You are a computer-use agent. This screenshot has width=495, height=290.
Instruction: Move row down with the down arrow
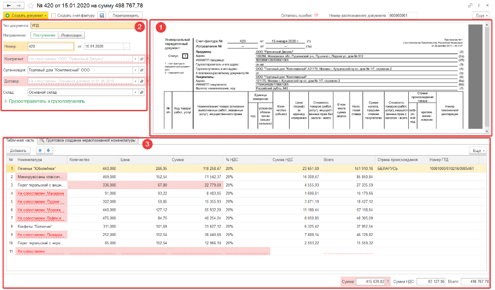49,150
